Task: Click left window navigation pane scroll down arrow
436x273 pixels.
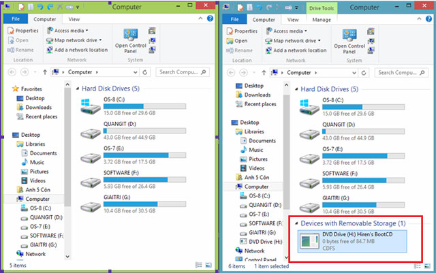Action: click(67, 257)
